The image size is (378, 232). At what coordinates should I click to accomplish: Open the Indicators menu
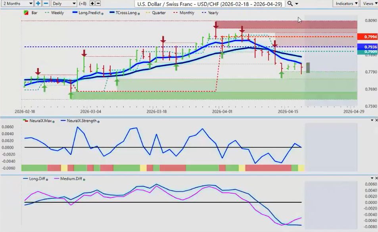point(345,4)
